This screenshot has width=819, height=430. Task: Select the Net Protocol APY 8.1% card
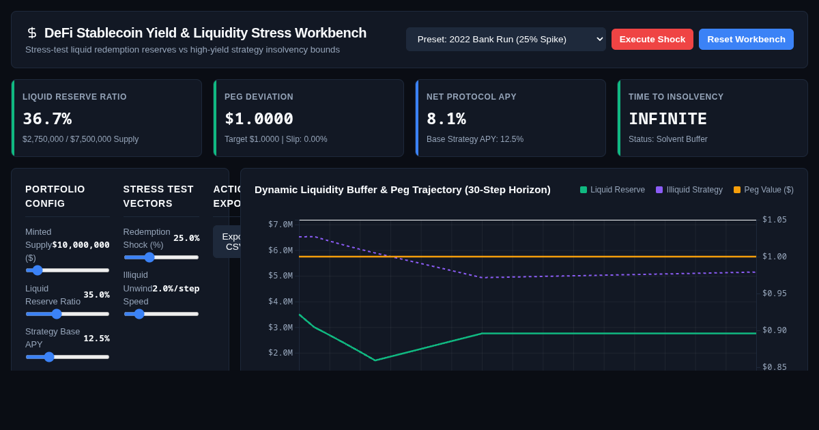(x=511, y=118)
